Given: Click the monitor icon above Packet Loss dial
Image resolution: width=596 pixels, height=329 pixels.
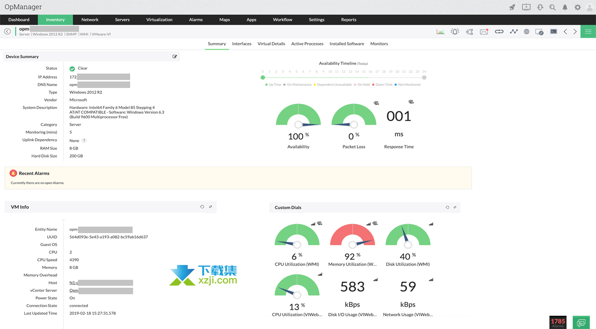Looking at the screenshot, I should (x=376, y=102).
